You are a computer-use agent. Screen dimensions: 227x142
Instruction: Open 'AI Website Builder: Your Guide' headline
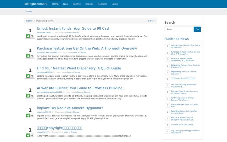[x=80, y=88]
